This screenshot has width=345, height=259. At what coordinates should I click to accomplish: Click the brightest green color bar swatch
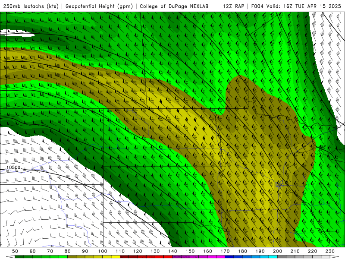click(63, 256)
